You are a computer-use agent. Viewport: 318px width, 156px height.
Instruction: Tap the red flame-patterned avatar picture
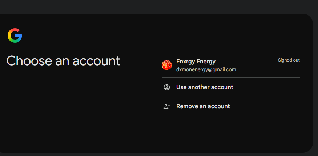pos(167,65)
